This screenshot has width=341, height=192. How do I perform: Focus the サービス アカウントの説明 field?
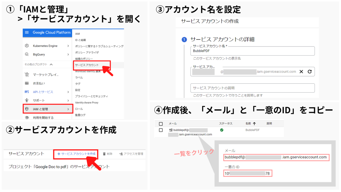click(x=253, y=88)
